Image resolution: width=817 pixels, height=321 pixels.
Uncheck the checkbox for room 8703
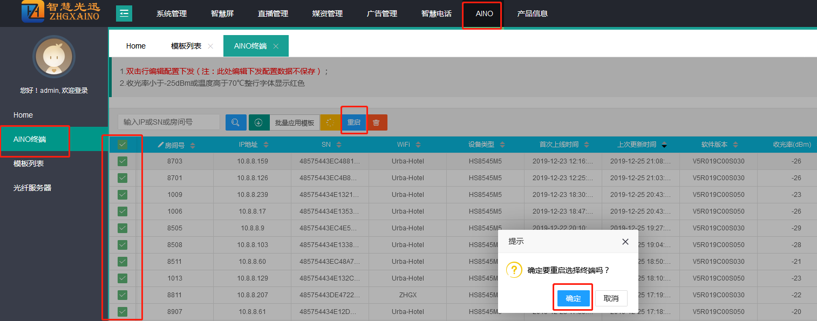pos(122,161)
